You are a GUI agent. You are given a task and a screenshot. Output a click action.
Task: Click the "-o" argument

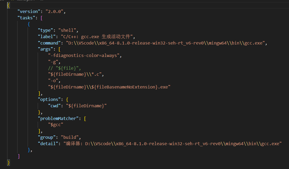(x=53, y=81)
